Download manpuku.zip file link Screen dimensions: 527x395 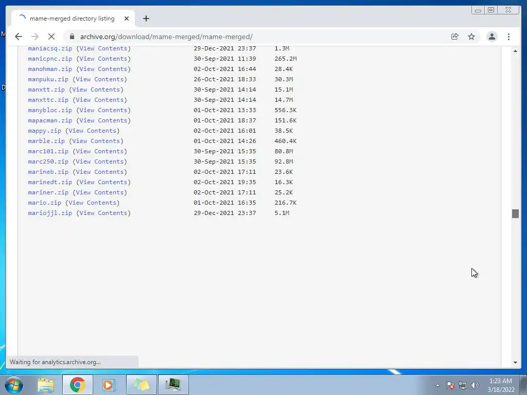48,79
